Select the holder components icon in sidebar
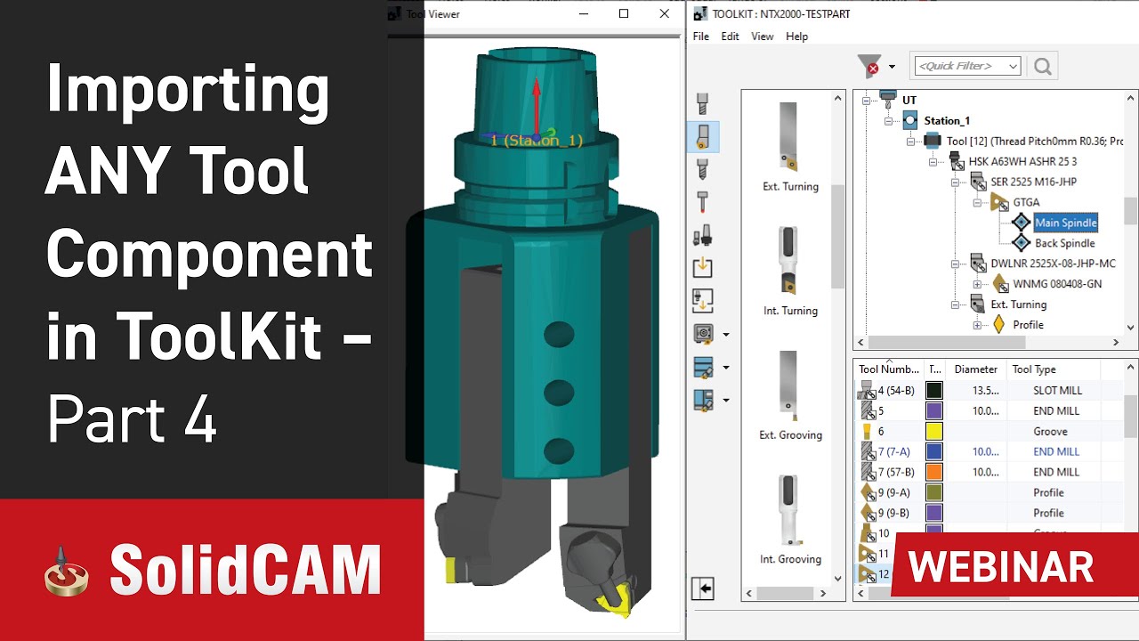The image size is (1139, 641). point(702,235)
